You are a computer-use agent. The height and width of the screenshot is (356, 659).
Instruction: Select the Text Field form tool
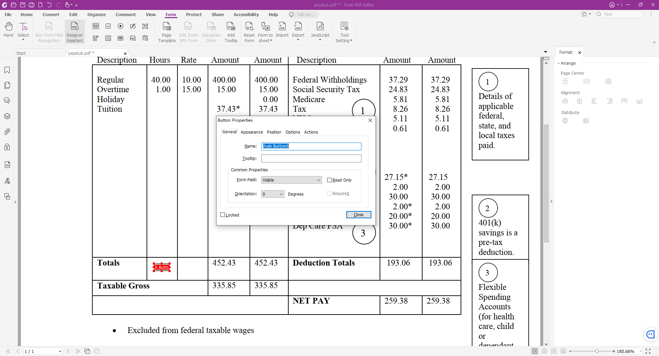(145, 26)
